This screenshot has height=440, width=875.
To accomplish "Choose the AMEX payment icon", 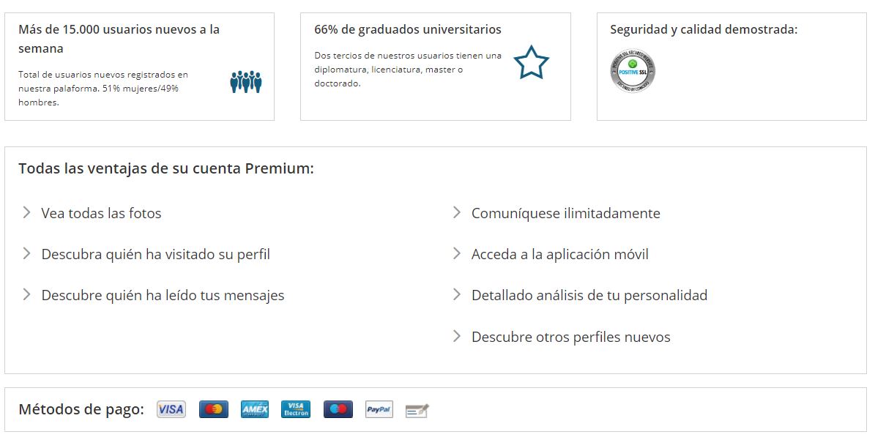I will tap(255, 409).
